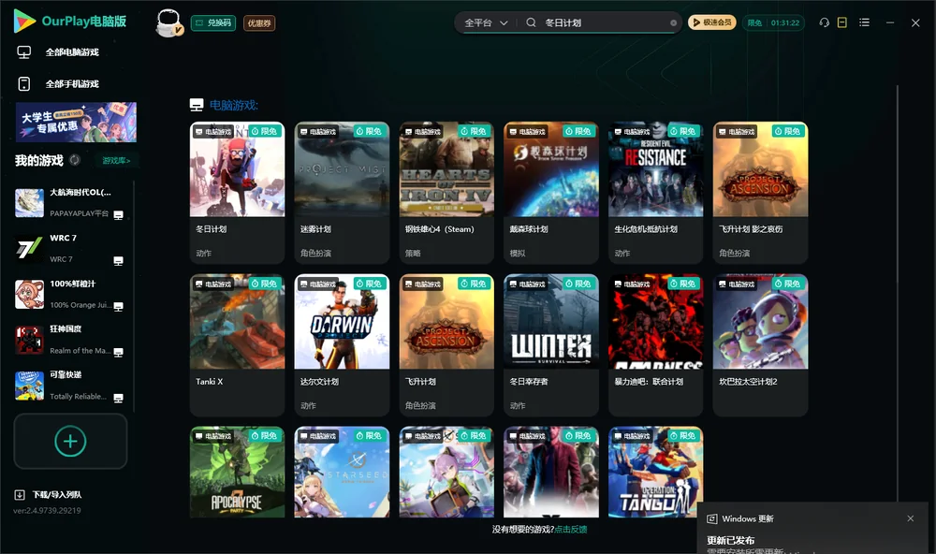The image size is (936, 554).
Task: Clear the search field with the dot button
Action: (673, 23)
